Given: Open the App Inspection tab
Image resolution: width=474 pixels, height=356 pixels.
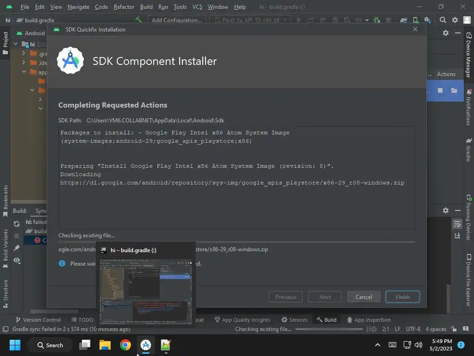Looking at the screenshot, I should click(369, 320).
